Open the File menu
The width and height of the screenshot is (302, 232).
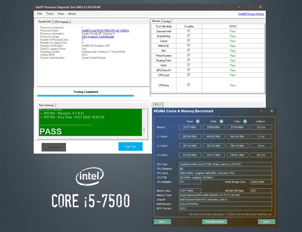coord(40,14)
